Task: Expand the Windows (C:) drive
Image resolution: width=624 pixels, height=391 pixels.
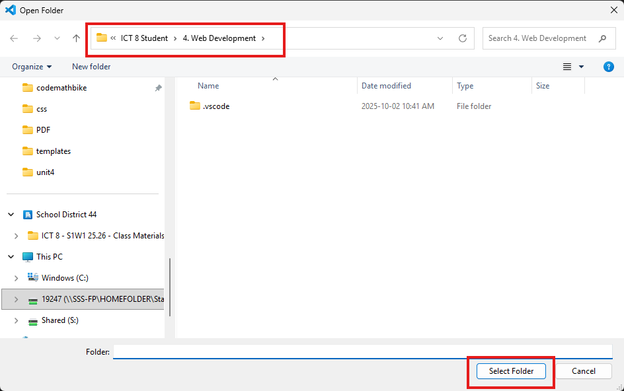Action: click(15, 277)
